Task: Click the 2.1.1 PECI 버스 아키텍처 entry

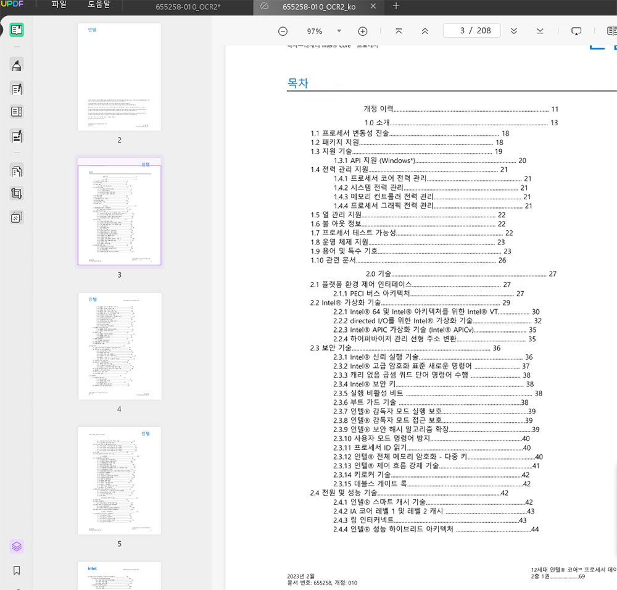Action: (x=429, y=294)
